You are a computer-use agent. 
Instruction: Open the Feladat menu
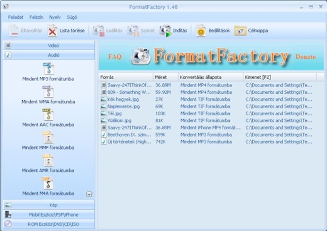16,17
